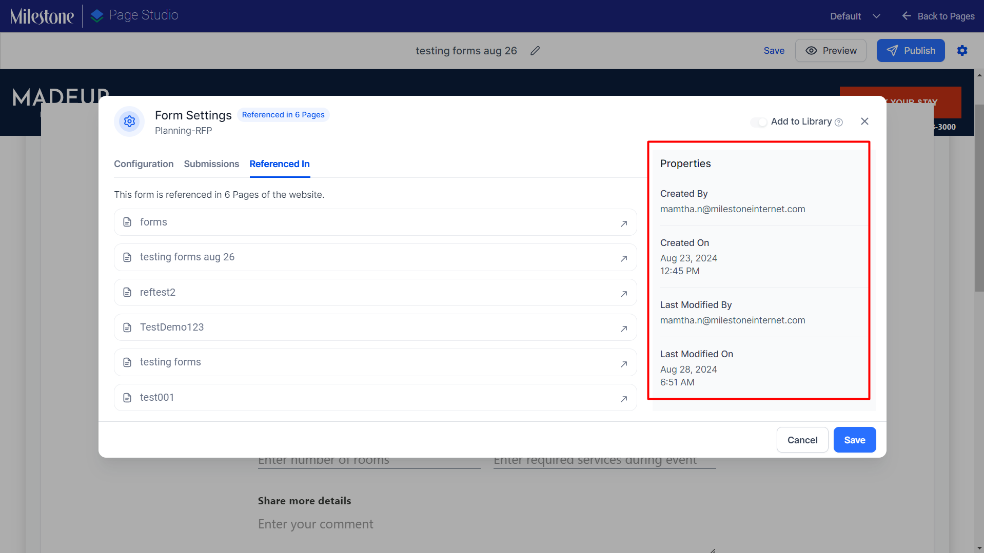Click the Planning-RFP form name subtitle

tap(184, 131)
